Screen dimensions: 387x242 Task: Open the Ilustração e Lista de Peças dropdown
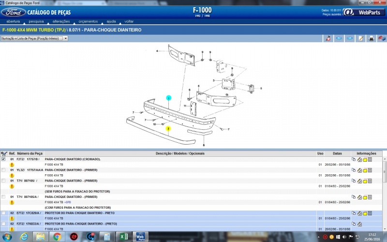coord(34,39)
